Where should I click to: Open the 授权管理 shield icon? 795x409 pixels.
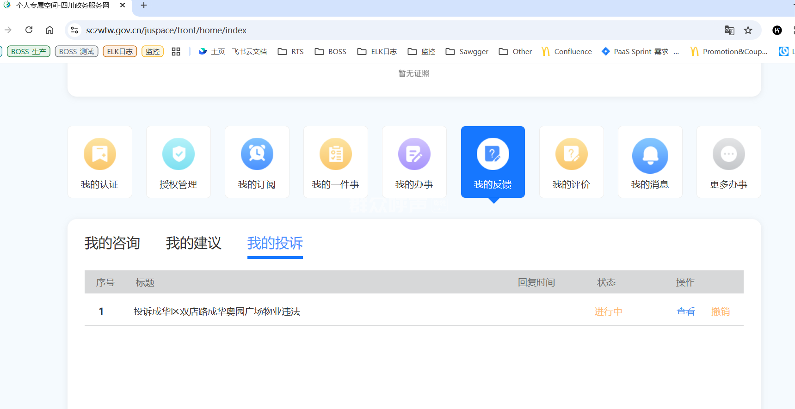click(x=179, y=154)
